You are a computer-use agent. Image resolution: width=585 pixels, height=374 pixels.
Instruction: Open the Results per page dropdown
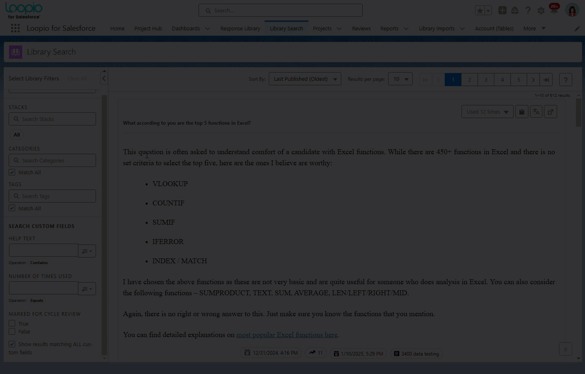[x=400, y=79]
